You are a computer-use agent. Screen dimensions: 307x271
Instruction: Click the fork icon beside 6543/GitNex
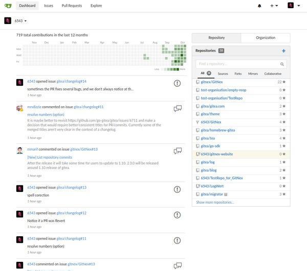[198, 122]
